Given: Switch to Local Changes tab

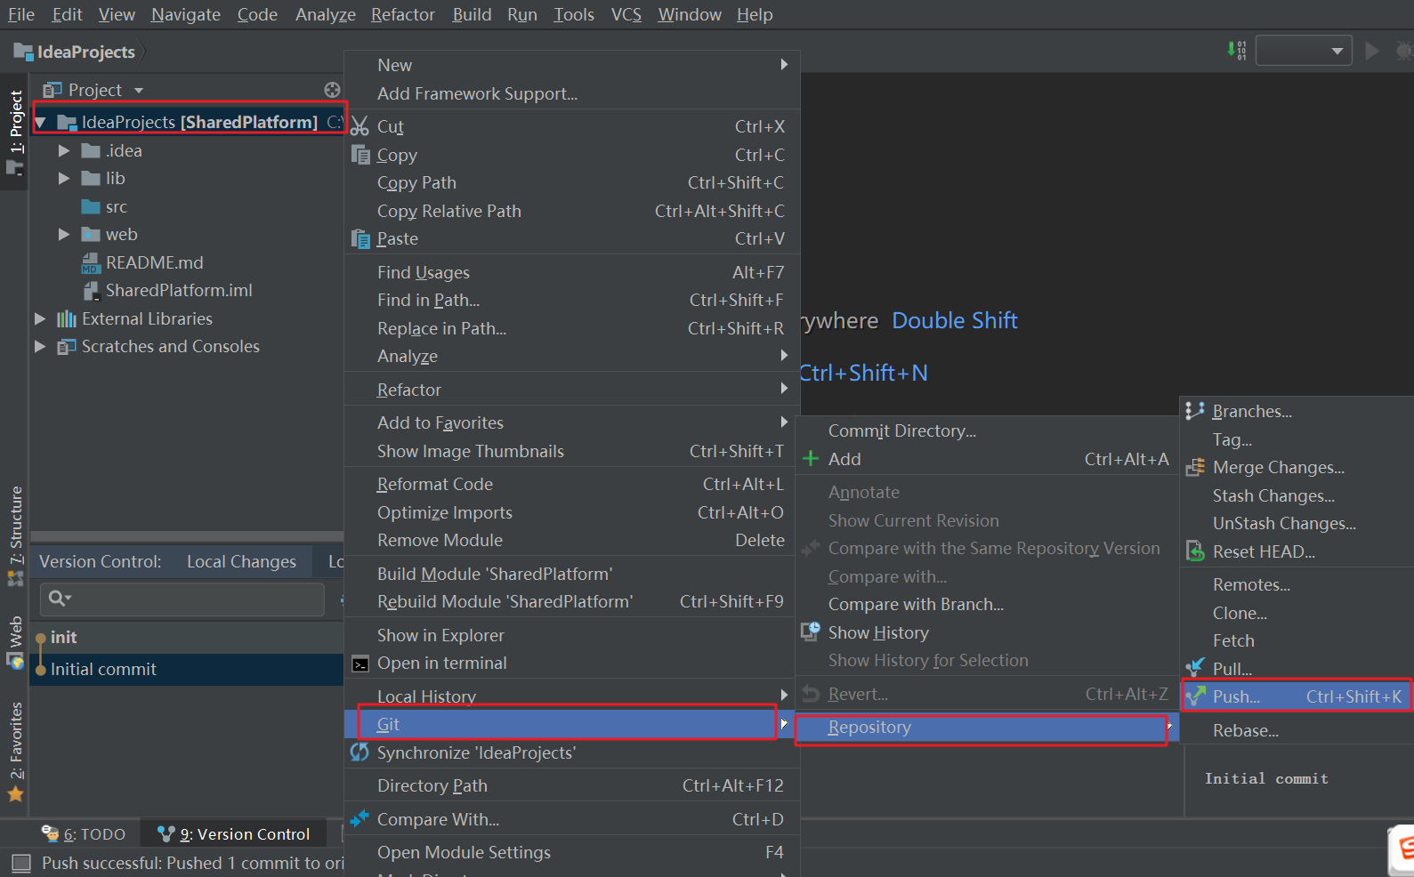Looking at the screenshot, I should point(241,561).
